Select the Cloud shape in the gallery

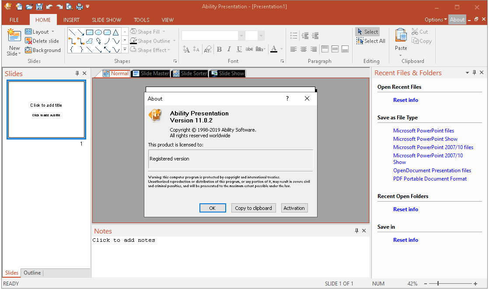coord(90,41)
